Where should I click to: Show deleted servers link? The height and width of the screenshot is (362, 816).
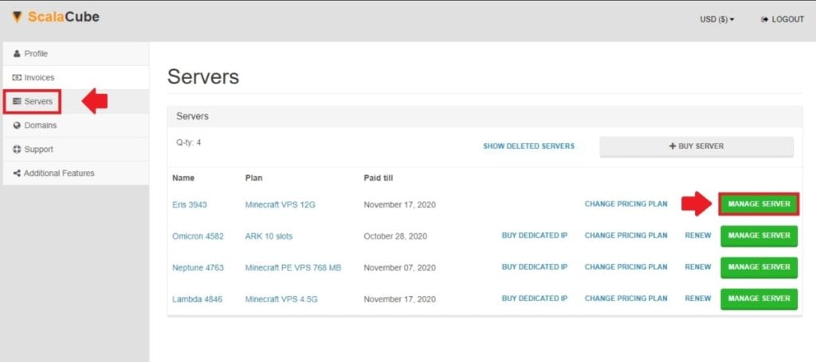tap(528, 146)
